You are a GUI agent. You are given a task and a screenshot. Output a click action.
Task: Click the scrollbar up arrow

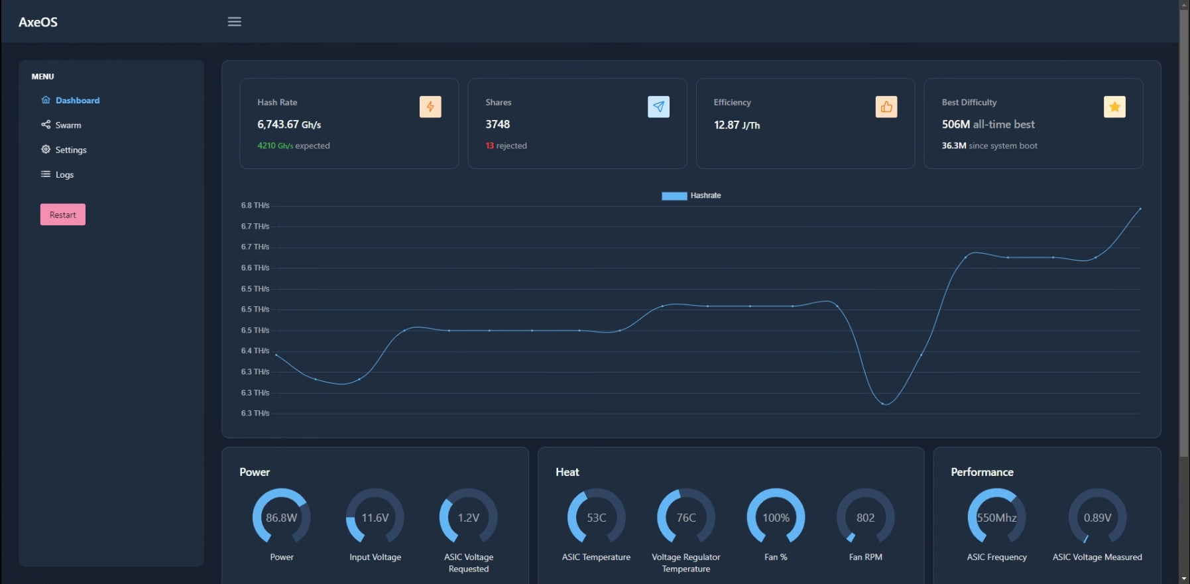point(1184,4)
